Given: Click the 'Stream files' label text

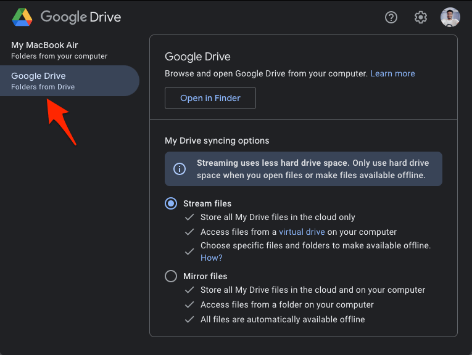Looking at the screenshot, I should point(207,203).
